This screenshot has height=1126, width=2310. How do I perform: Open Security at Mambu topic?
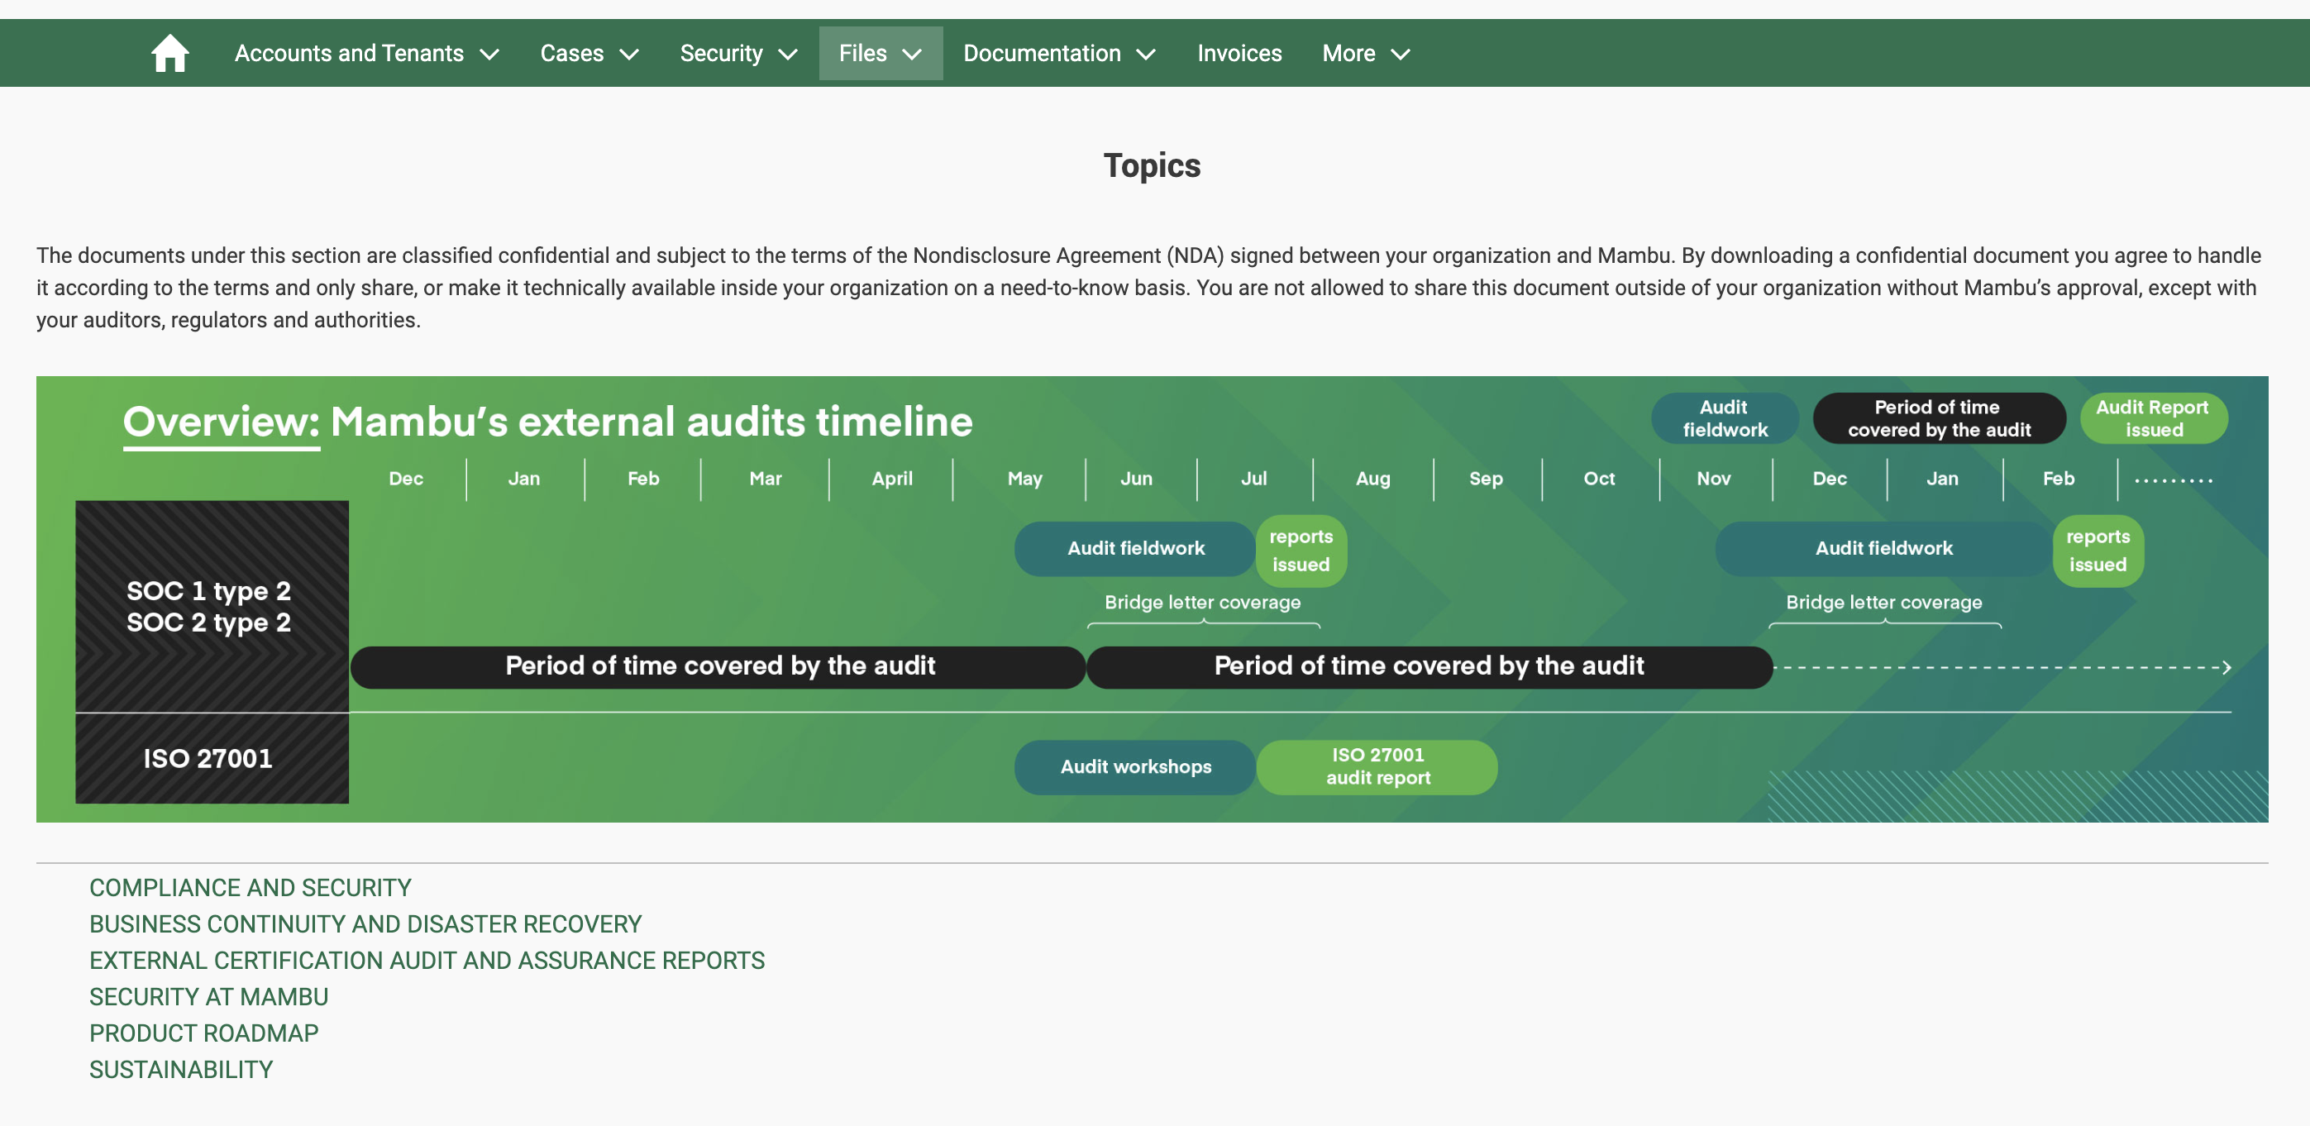point(208,996)
